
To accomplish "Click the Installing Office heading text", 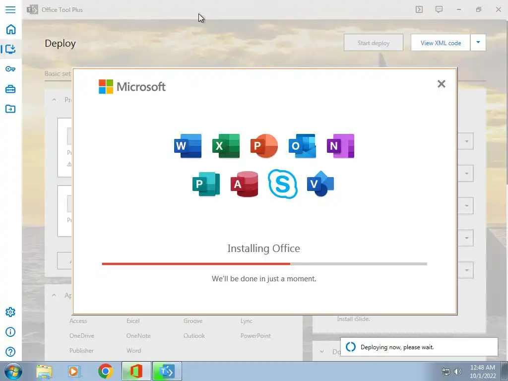I will [x=264, y=248].
